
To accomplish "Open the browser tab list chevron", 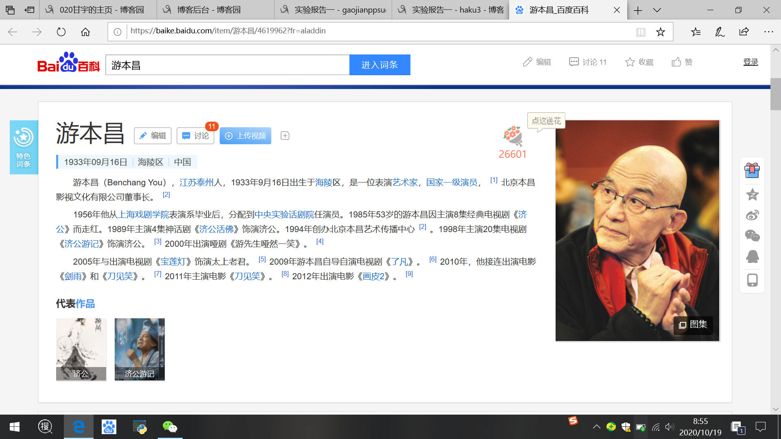I will 657,10.
